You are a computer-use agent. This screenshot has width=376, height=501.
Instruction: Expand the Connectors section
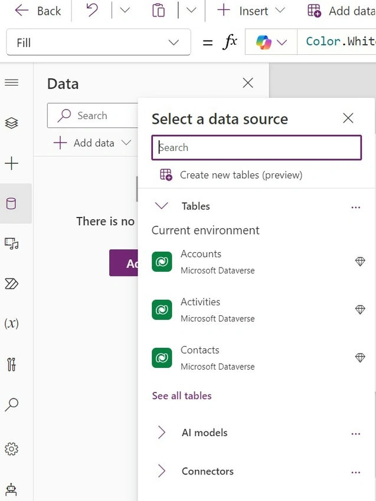(x=162, y=471)
